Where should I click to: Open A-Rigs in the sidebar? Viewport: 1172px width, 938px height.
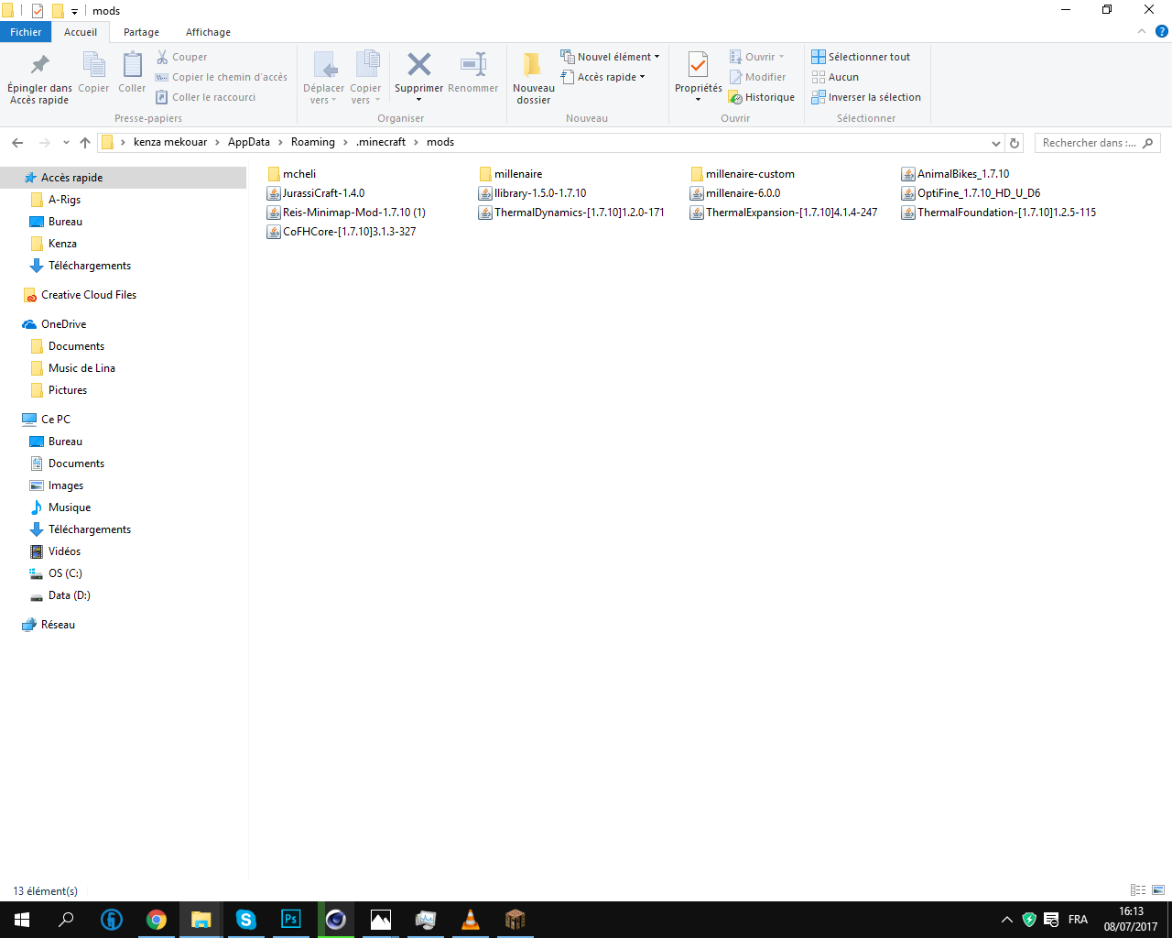point(64,200)
